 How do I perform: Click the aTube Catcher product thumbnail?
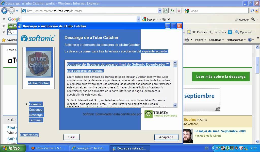pos(39,63)
